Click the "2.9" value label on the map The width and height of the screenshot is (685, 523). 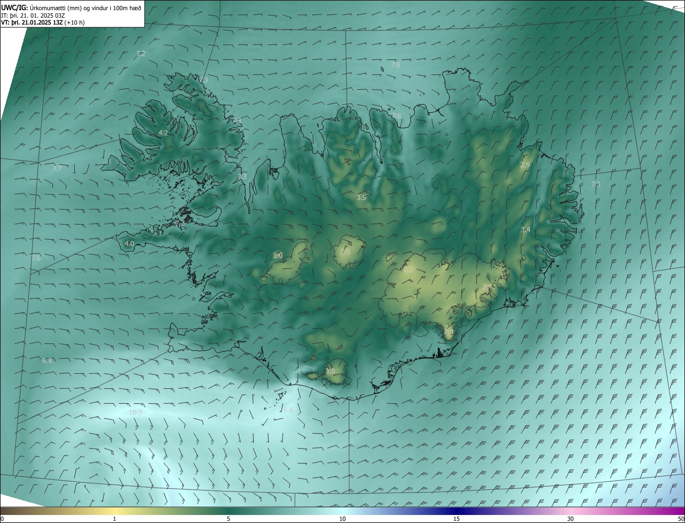(525, 165)
